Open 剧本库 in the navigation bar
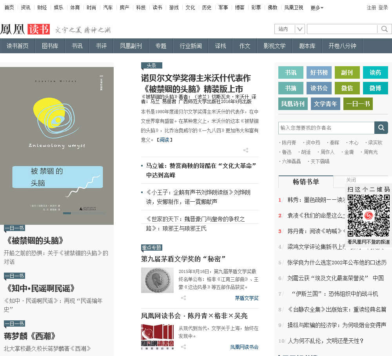 point(307,46)
